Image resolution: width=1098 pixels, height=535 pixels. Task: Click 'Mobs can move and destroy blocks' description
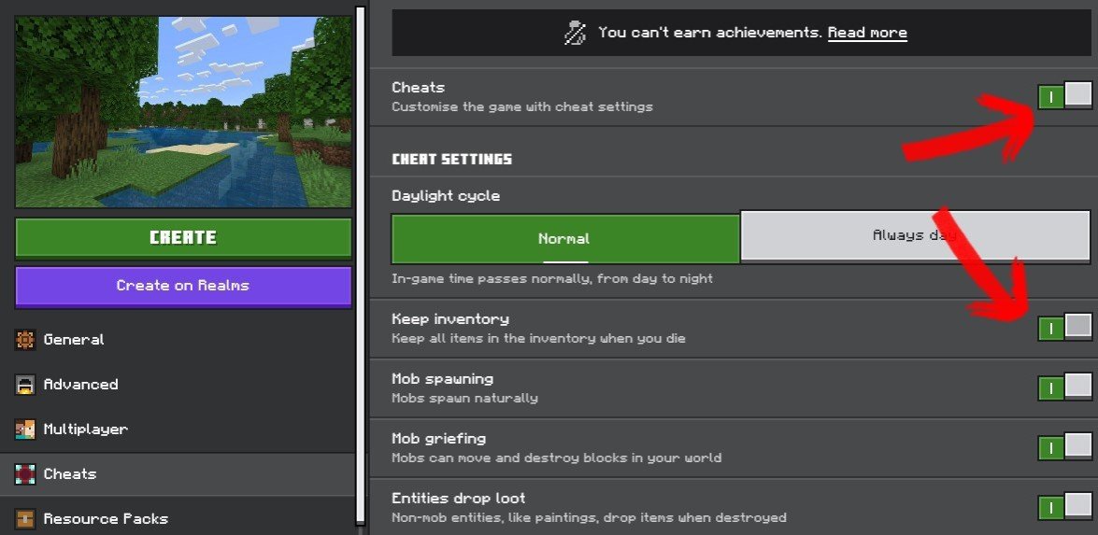(x=556, y=458)
